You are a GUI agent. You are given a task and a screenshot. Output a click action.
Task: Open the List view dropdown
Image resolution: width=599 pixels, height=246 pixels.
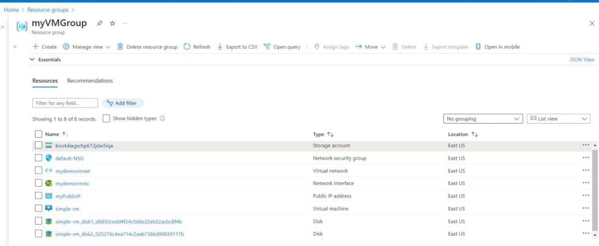(x=559, y=119)
